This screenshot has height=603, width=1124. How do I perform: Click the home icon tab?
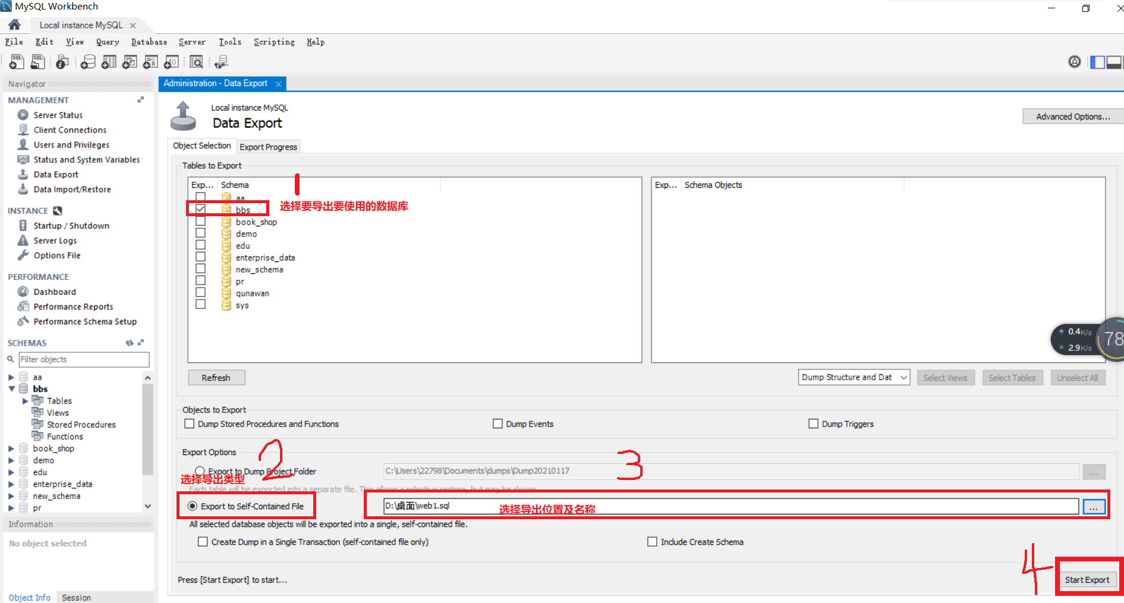click(14, 24)
